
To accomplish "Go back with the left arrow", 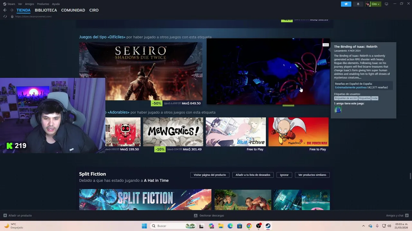I will pos(5,10).
